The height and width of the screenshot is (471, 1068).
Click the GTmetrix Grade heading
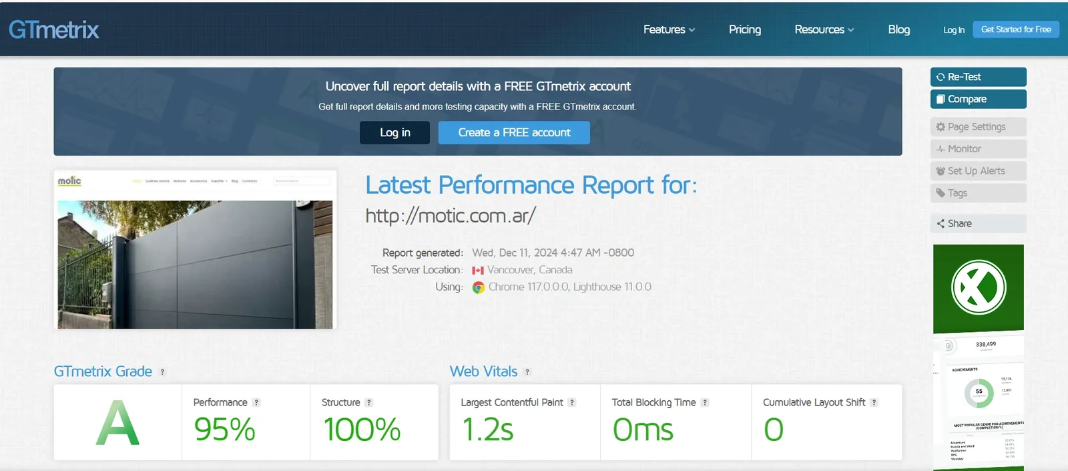click(x=103, y=371)
